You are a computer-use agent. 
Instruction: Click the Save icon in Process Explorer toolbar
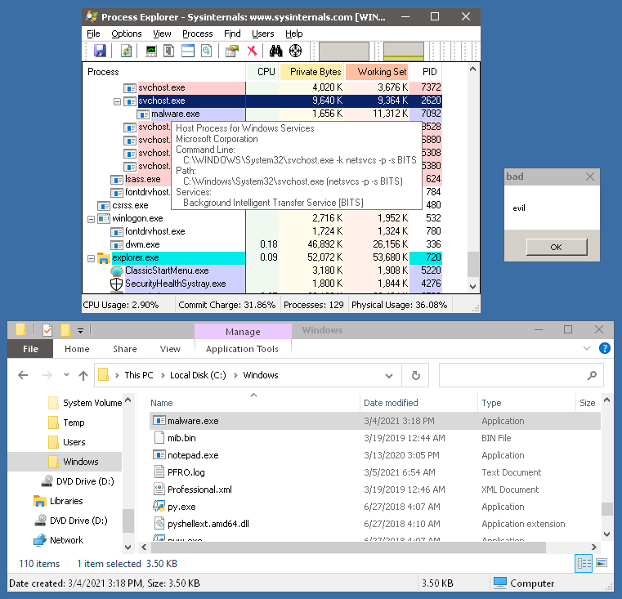[100, 51]
